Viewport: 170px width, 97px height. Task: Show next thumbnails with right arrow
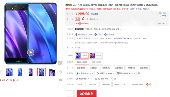tap(61, 72)
